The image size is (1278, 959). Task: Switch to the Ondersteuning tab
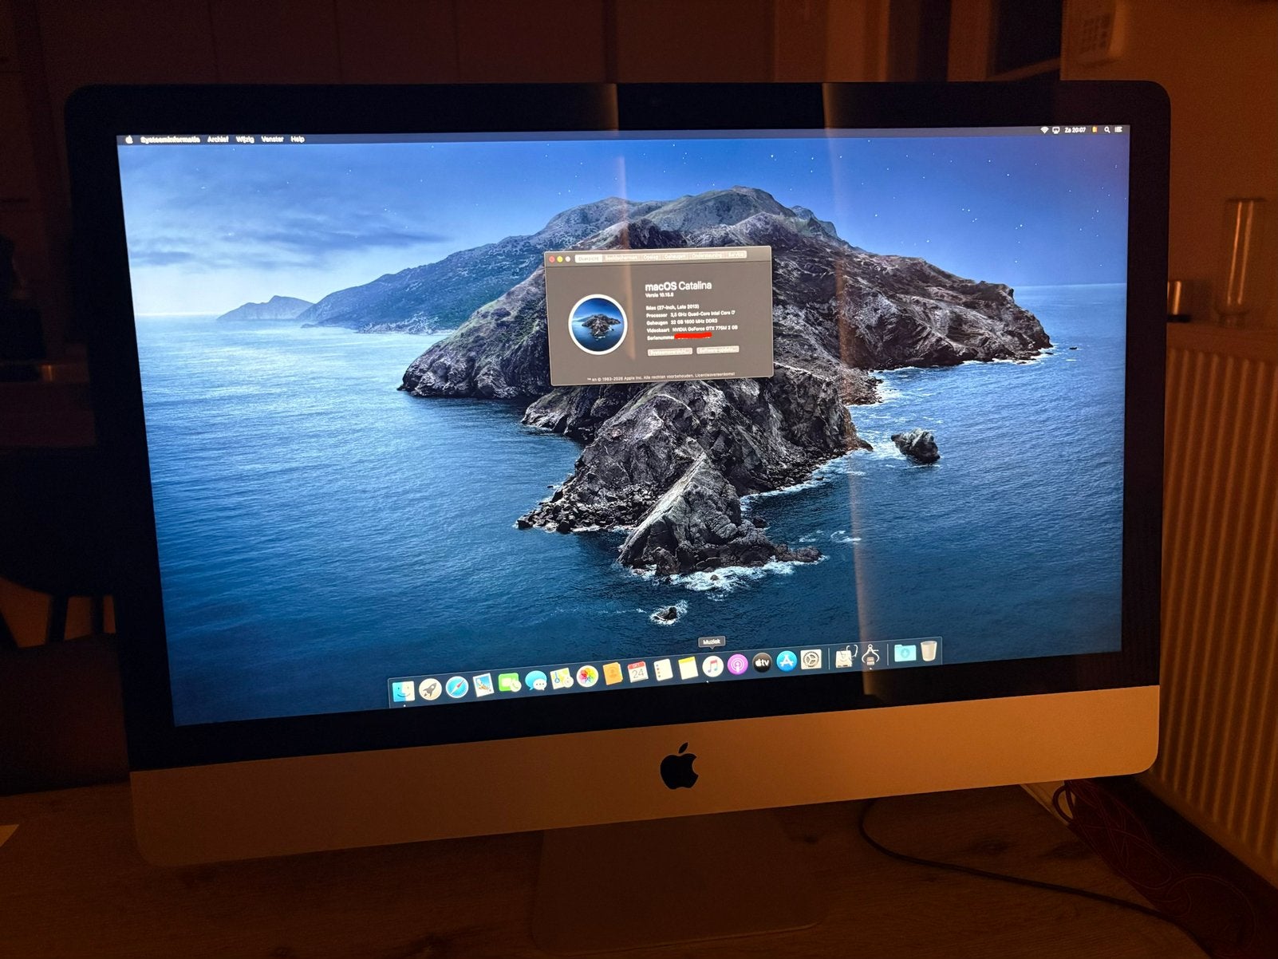(707, 255)
